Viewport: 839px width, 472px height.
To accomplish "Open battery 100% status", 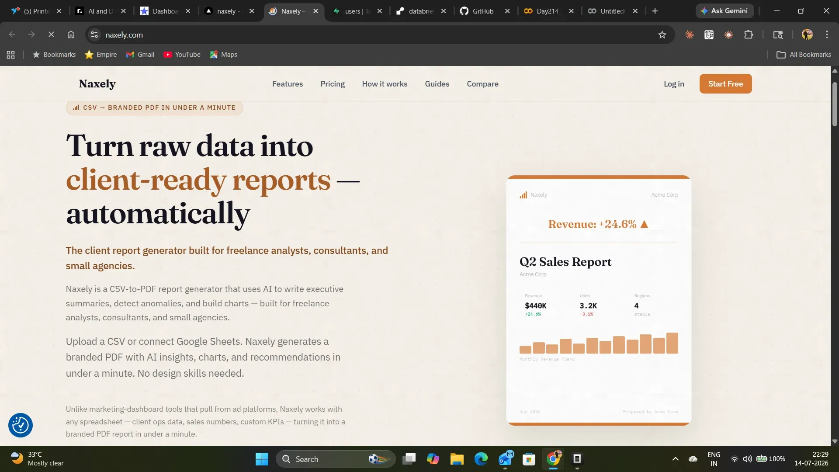I will pos(770,459).
